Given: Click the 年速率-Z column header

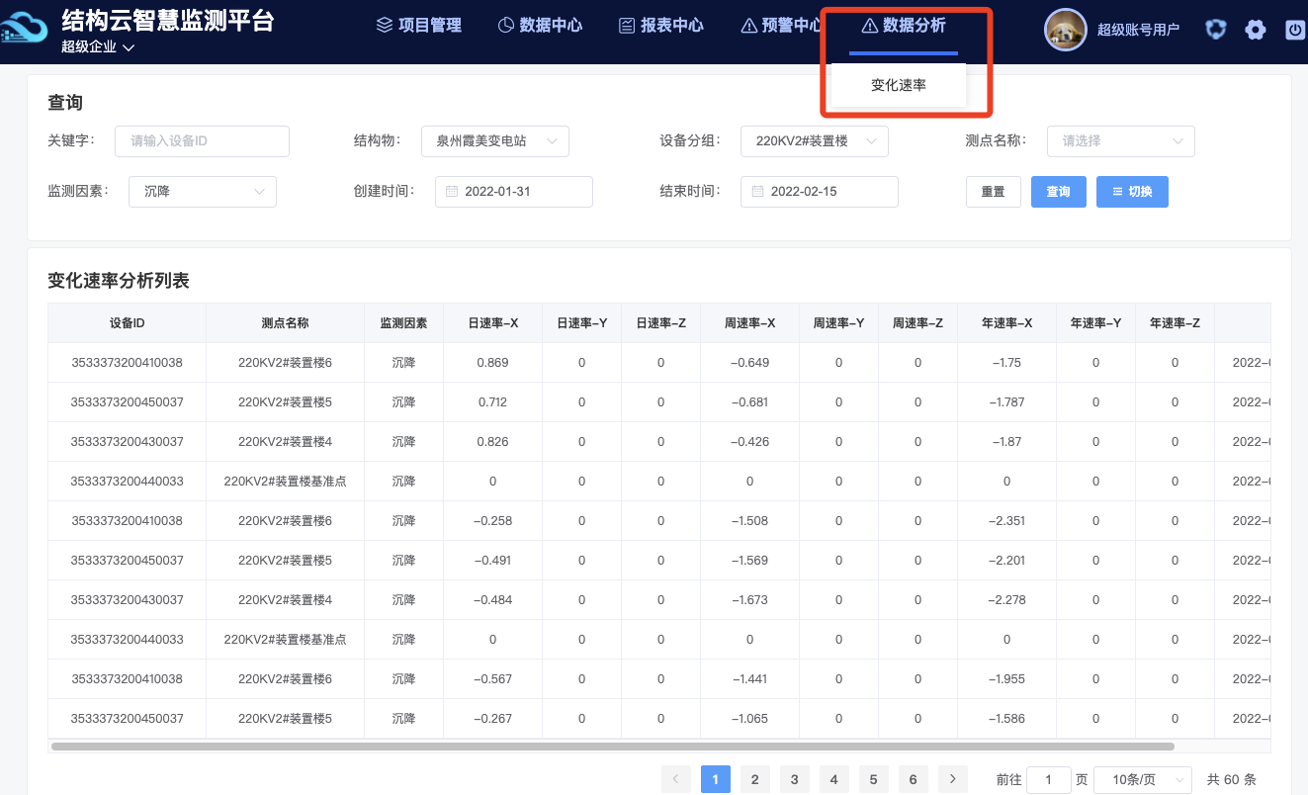Looking at the screenshot, I should 1175,323.
